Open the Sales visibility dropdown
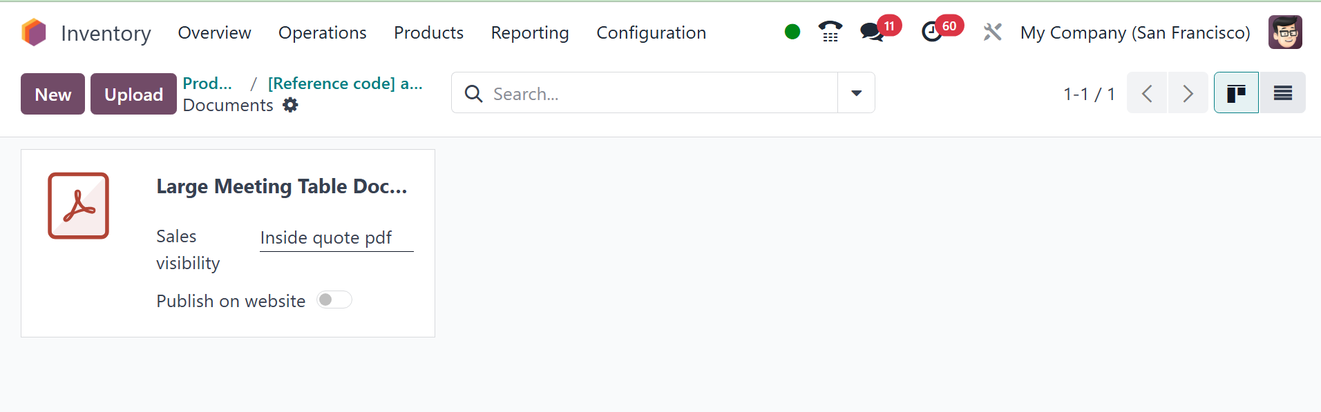The height and width of the screenshot is (412, 1321). 336,238
